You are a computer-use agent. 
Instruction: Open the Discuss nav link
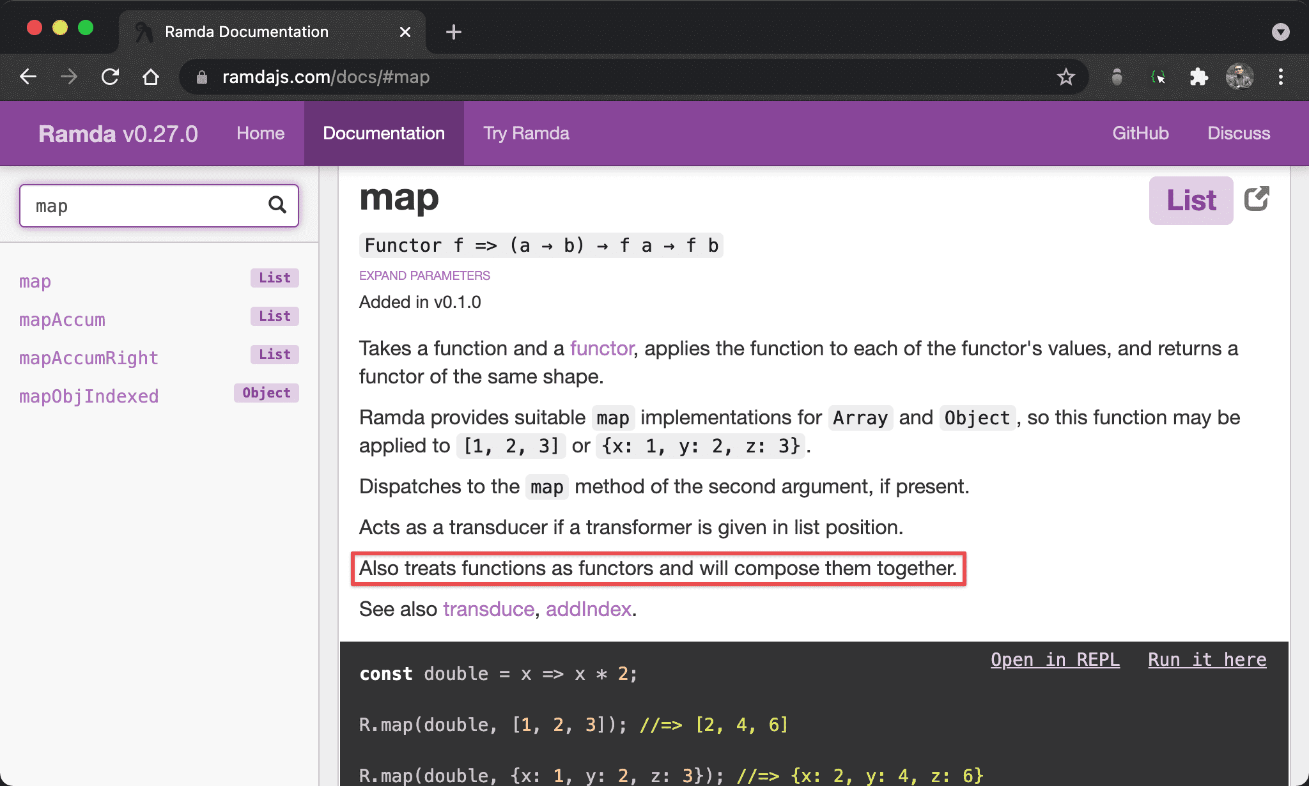pyautogui.click(x=1239, y=133)
